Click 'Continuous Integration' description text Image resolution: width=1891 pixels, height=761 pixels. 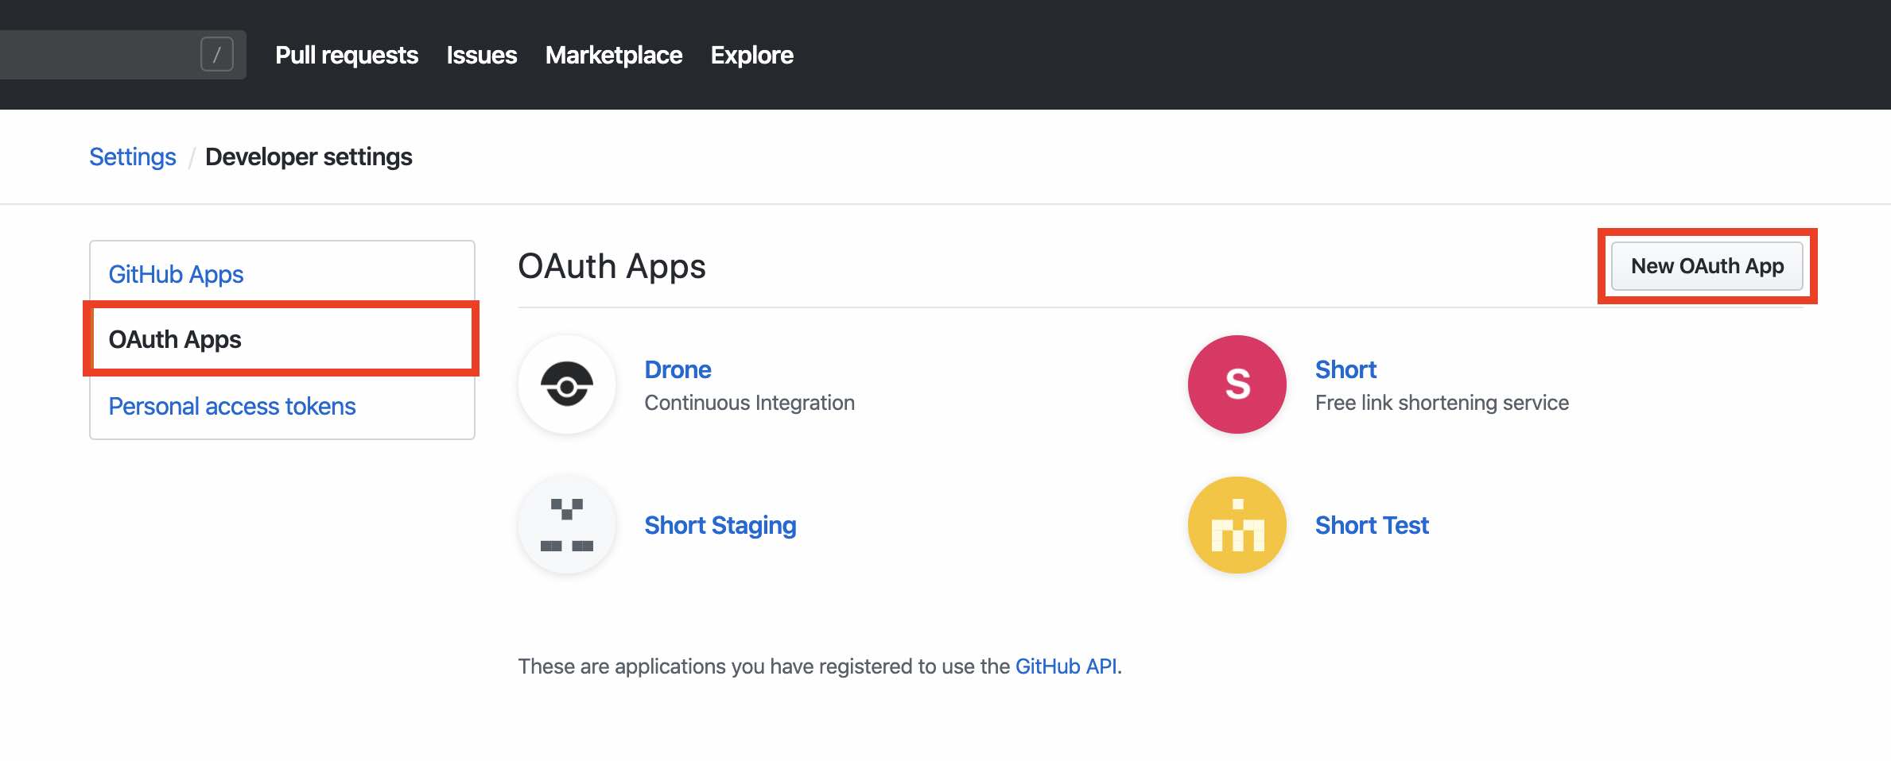[750, 403]
